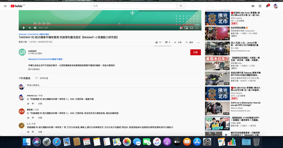Screen dimensions: 283x148
Task: Open the 狂人日誌 JB74 video title
Action: [244, 44]
